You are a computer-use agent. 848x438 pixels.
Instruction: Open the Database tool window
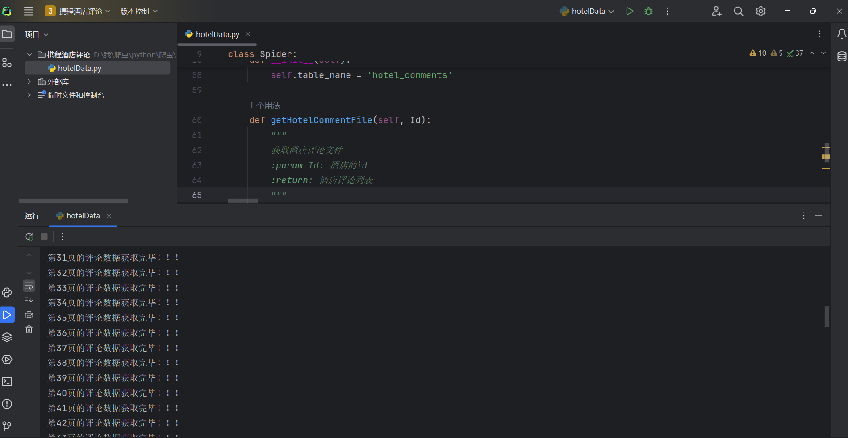pyautogui.click(x=842, y=57)
